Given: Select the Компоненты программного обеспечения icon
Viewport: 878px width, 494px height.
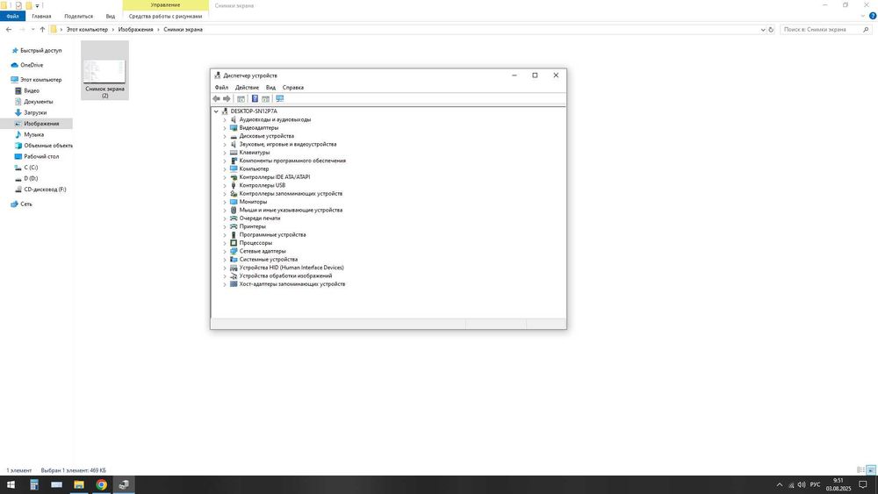Looking at the screenshot, I should click(x=234, y=161).
